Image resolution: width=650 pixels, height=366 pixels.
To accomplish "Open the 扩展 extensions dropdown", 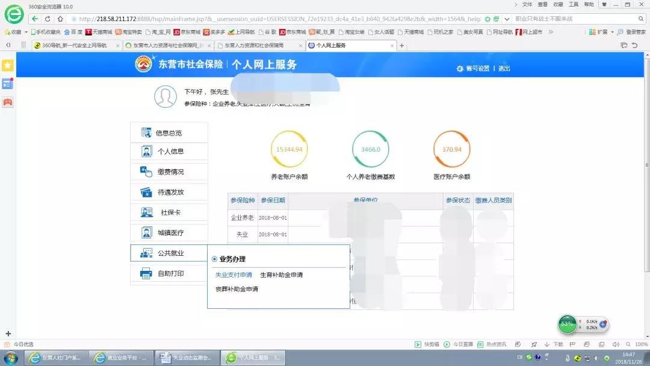I will (613, 32).
